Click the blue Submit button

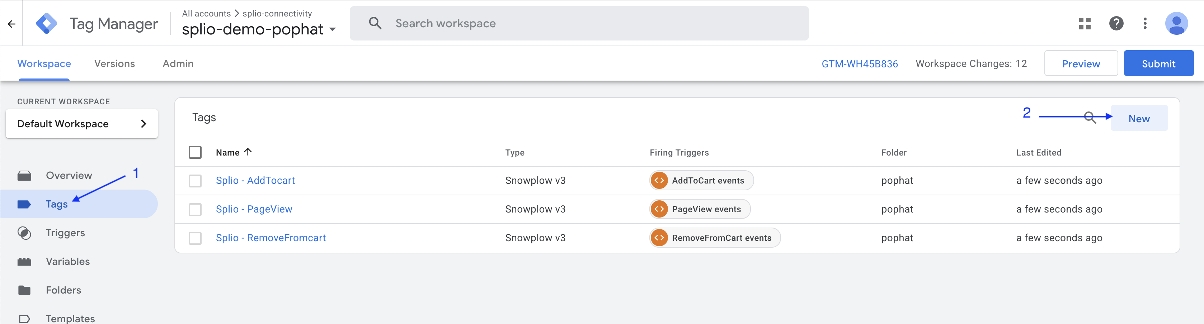coord(1158,63)
